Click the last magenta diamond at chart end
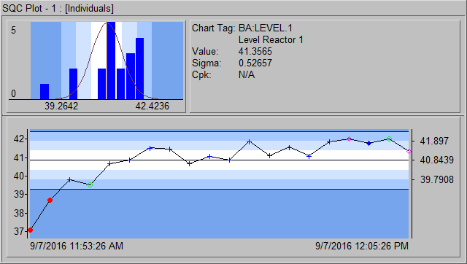The width and height of the screenshot is (467, 264). 409,152
